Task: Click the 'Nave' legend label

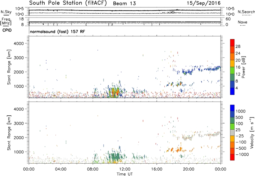Action: click(243, 22)
